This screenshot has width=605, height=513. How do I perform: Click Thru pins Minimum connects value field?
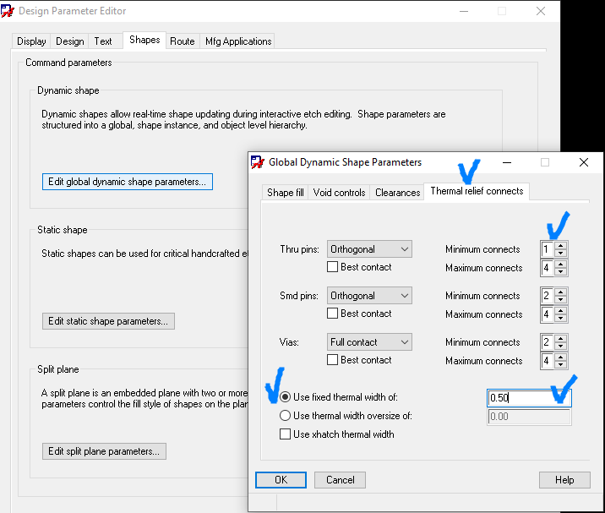point(548,249)
